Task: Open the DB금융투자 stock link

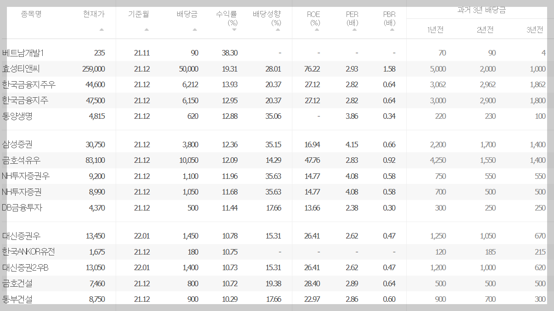Action: [x=22, y=208]
